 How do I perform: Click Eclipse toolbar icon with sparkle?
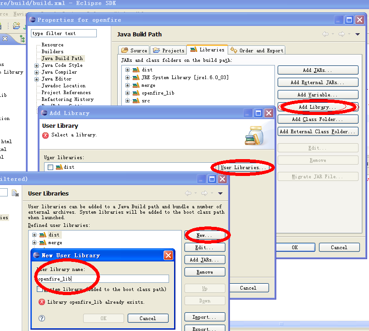click(16, 25)
